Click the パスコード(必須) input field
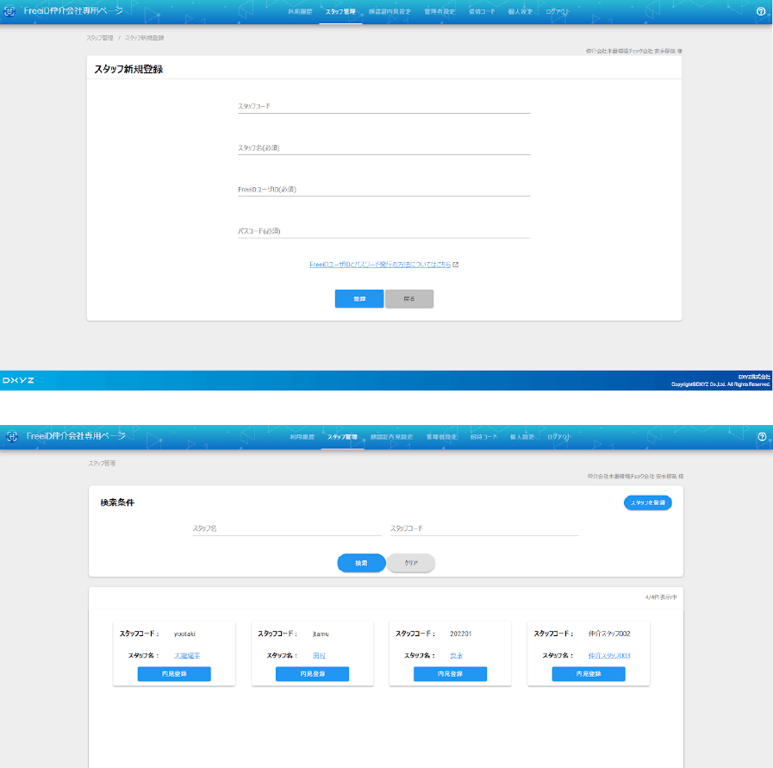The width and height of the screenshot is (773, 768). [383, 231]
